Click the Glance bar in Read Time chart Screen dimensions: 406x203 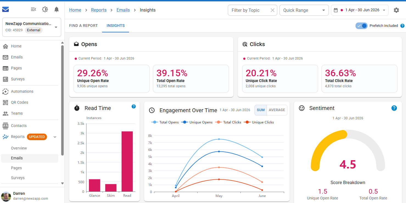click(x=94, y=185)
